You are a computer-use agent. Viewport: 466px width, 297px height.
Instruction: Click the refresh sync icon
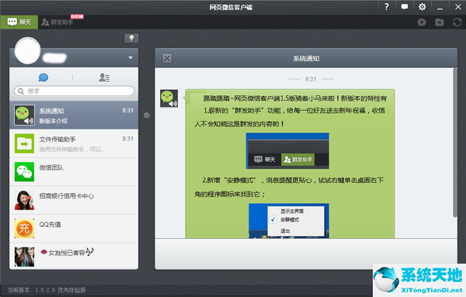point(457,22)
